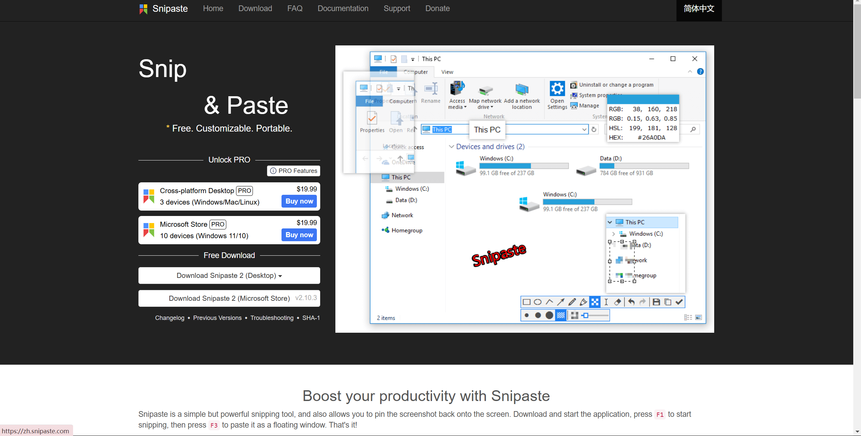Screen dimensions: 861x436
Task: Click the Finish checkmark in the demo toolbar
Action: (679, 302)
